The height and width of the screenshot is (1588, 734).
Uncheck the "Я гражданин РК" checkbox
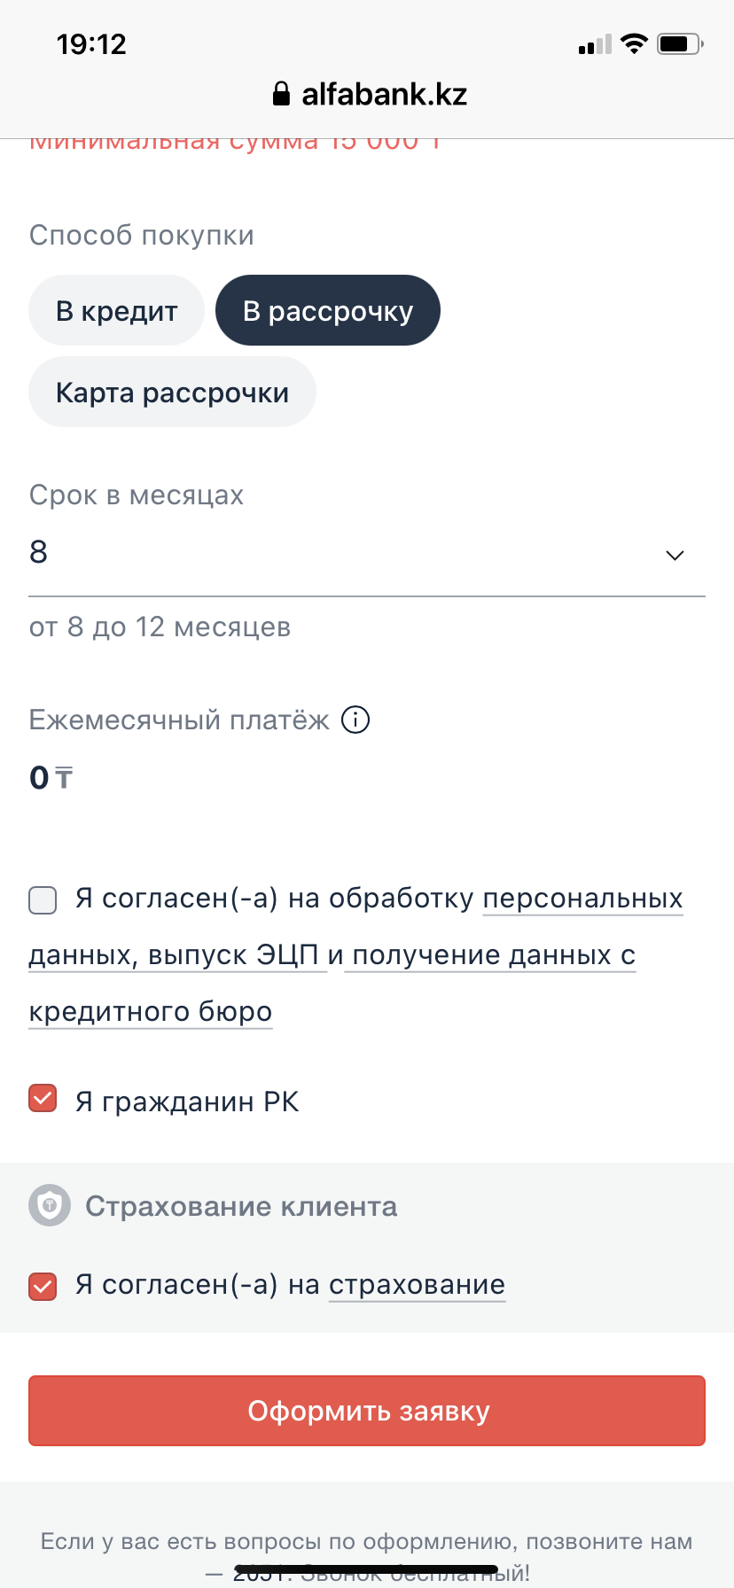(x=43, y=1099)
